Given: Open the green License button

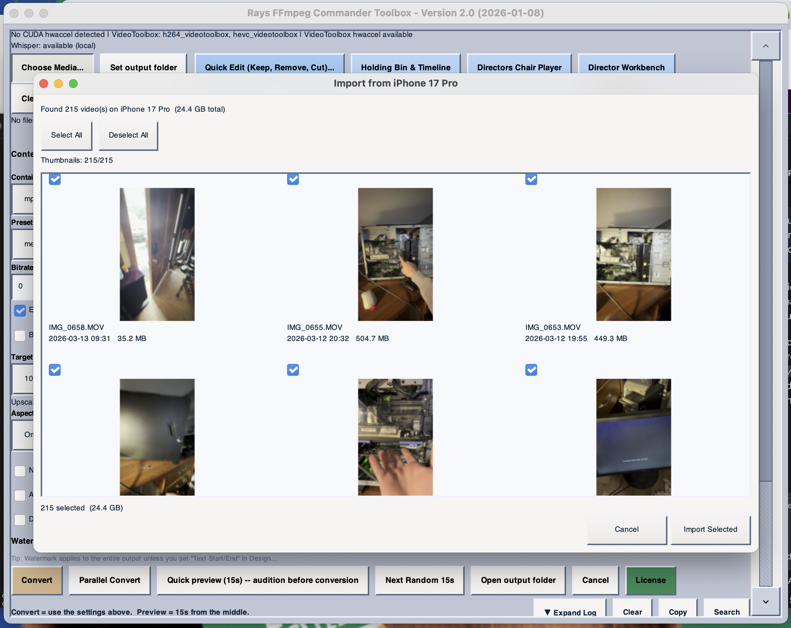Looking at the screenshot, I should [x=650, y=580].
